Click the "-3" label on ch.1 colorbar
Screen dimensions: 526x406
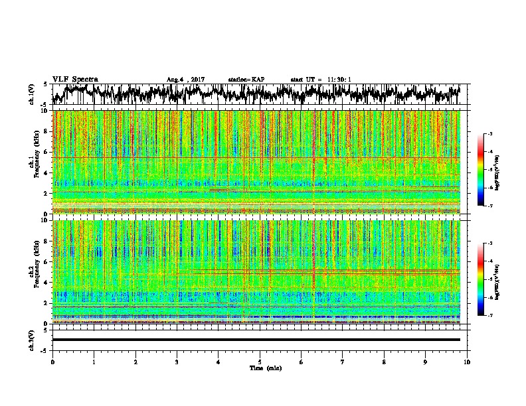coord(490,133)
